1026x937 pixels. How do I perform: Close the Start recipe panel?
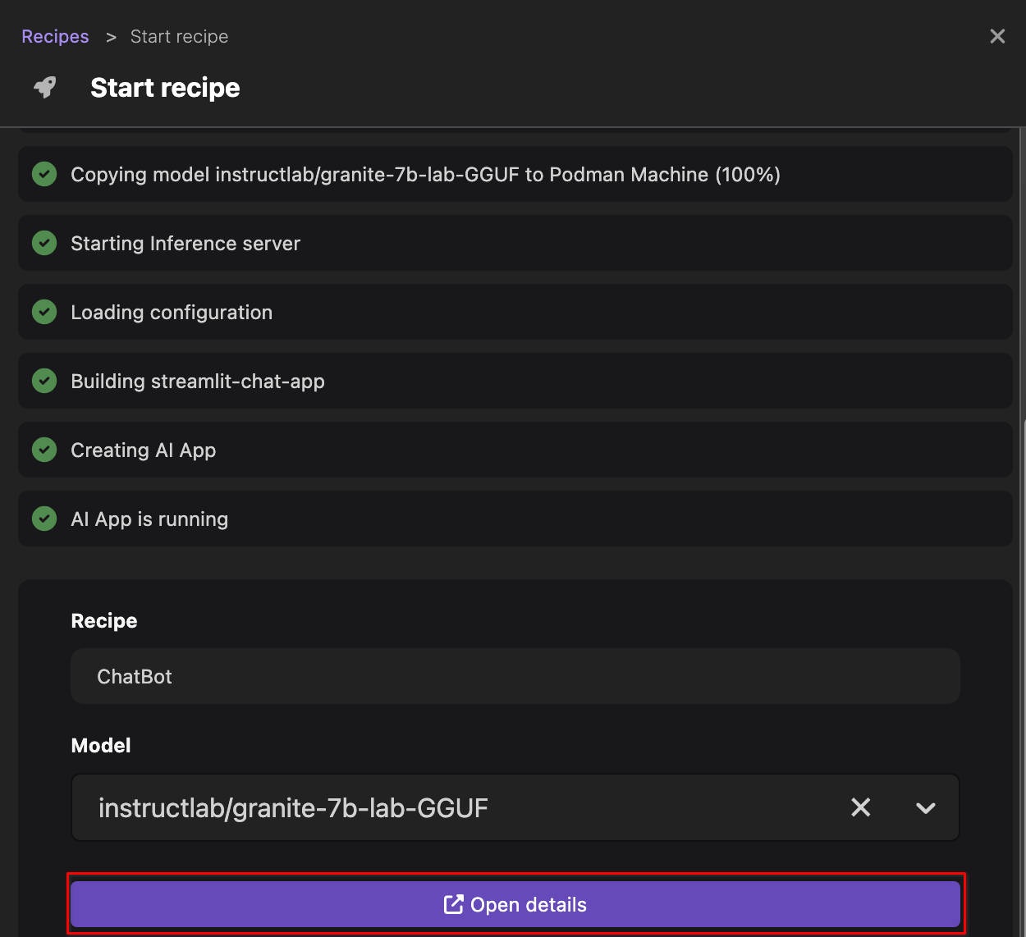coord(997,37)
